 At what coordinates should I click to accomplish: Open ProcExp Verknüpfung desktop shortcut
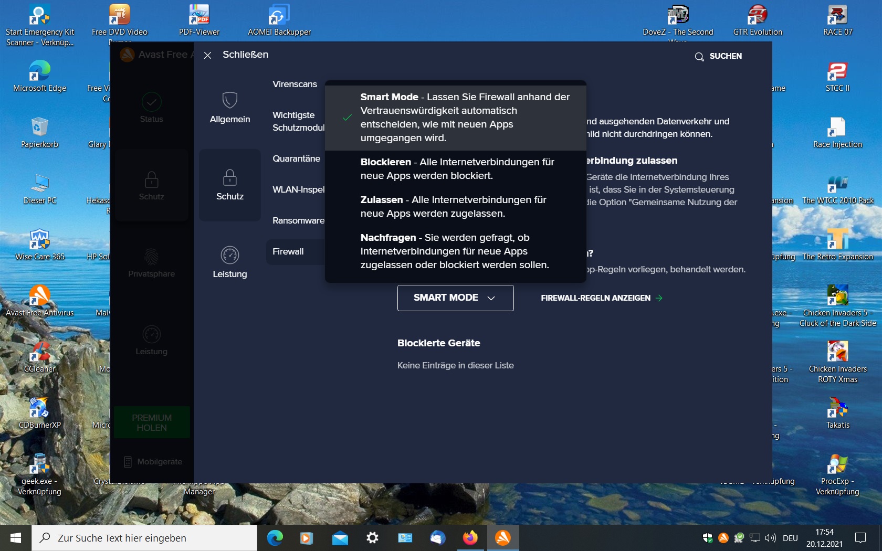point(838,475)
